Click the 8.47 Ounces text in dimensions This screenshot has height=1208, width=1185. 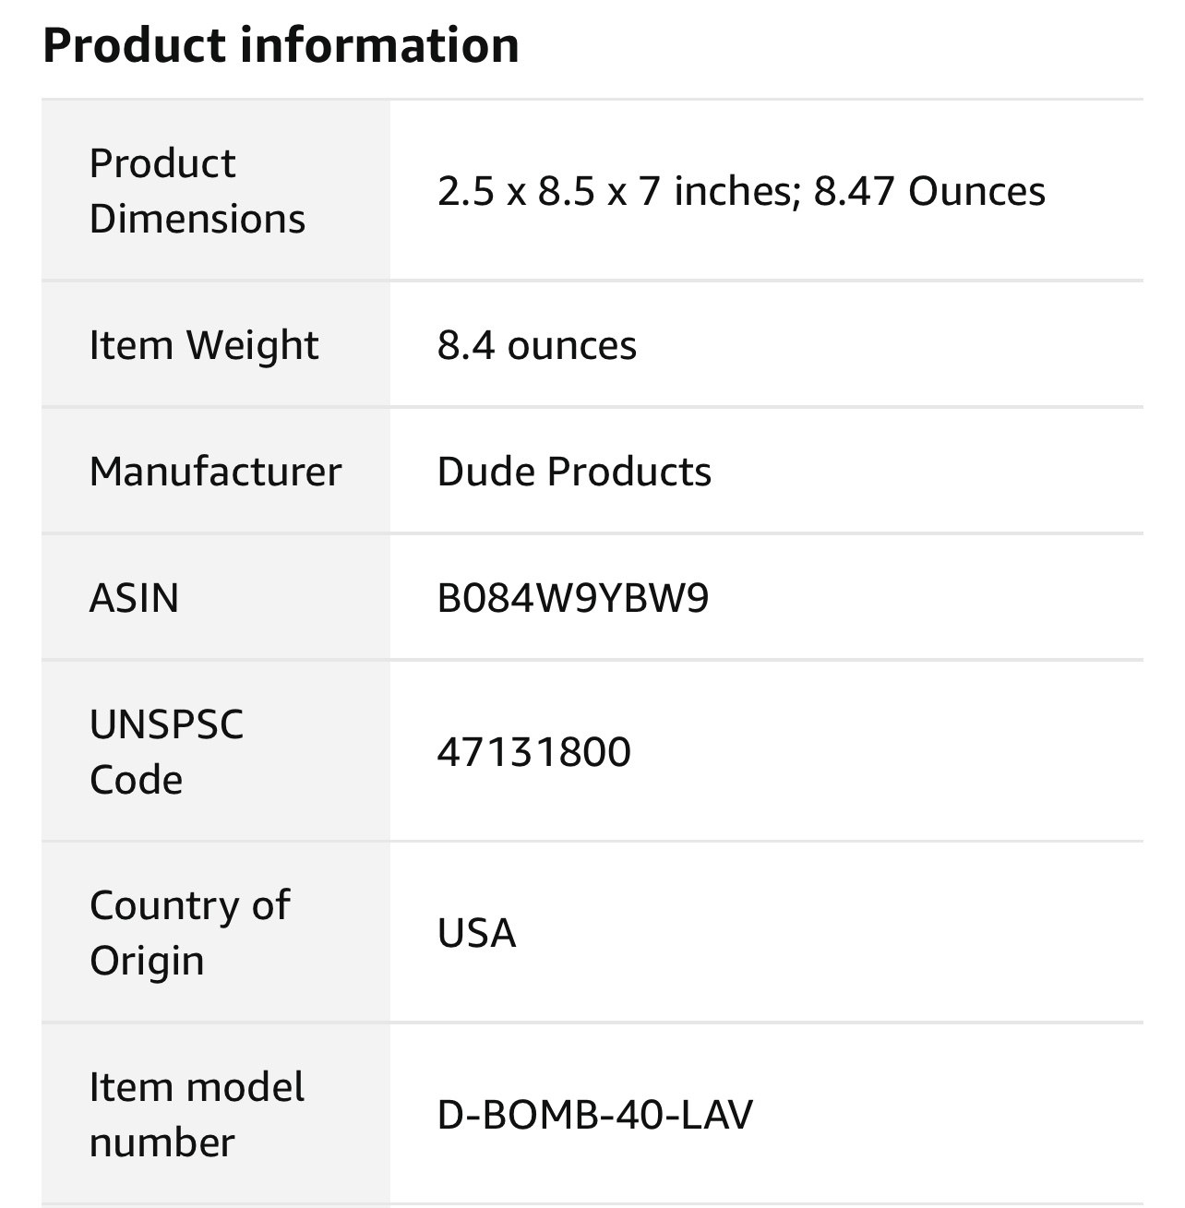point(929,191)
